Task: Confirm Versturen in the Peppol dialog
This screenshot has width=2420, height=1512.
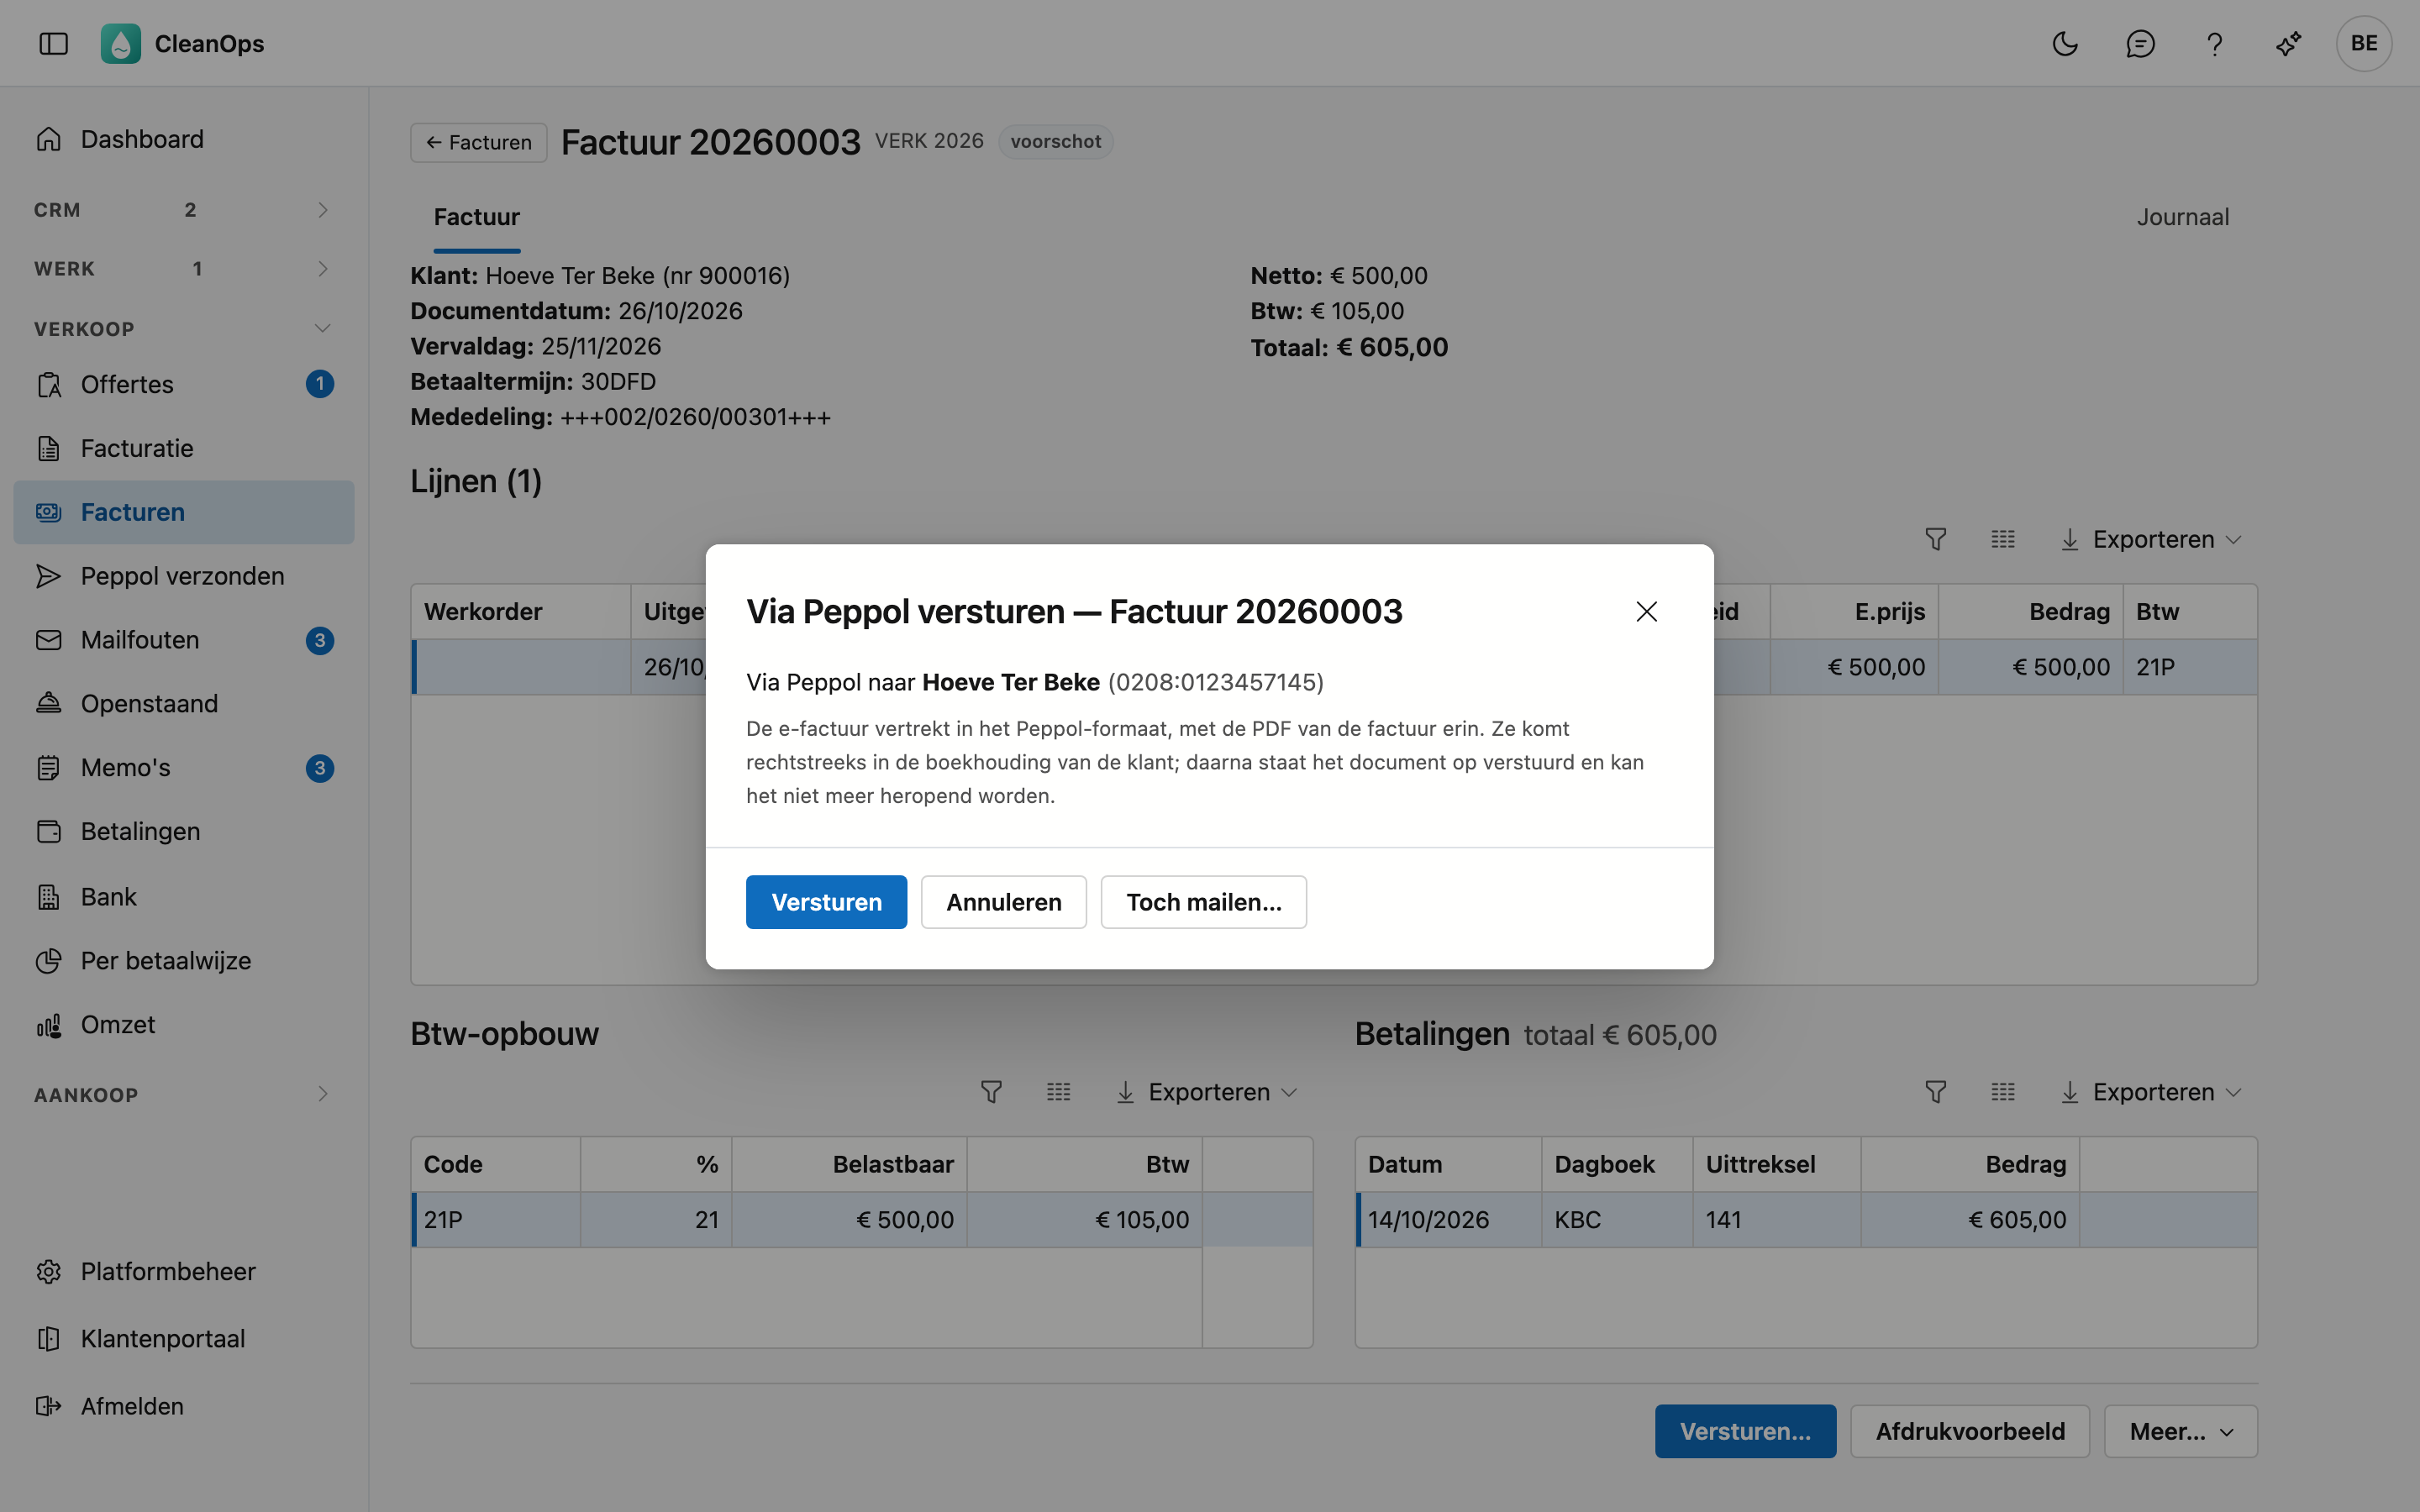Action: pyautogui.click(x=826, y=902)
